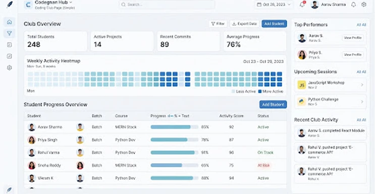Click Sneha Reddy's 65% progress bar
Image resolution: width=375 pixels, height=194 pixels.
(x=174, y=165)
